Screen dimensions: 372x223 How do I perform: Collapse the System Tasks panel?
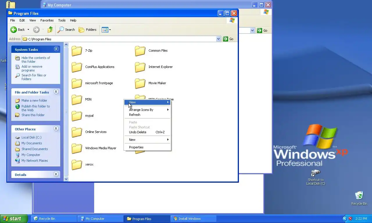coord(56,49)
